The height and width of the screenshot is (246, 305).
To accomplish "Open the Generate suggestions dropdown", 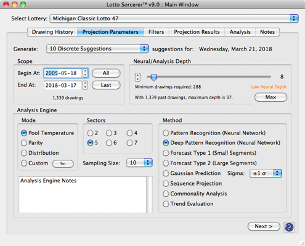I will 97,49.
